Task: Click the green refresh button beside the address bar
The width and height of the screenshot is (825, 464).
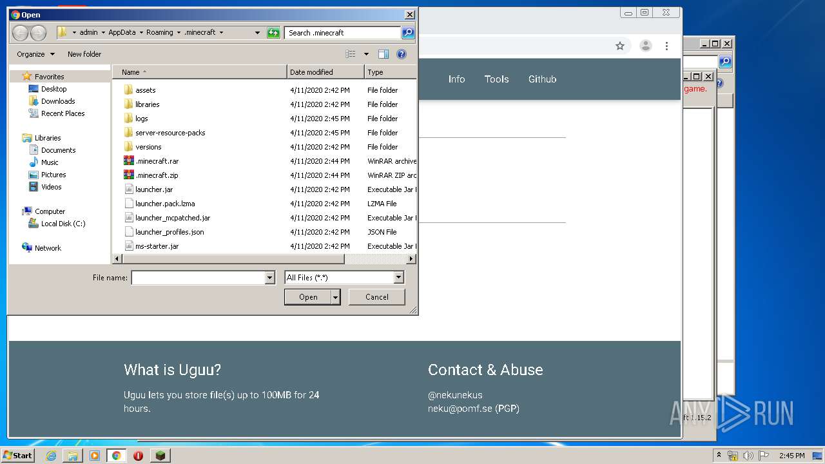Action: tap(273, 33)
